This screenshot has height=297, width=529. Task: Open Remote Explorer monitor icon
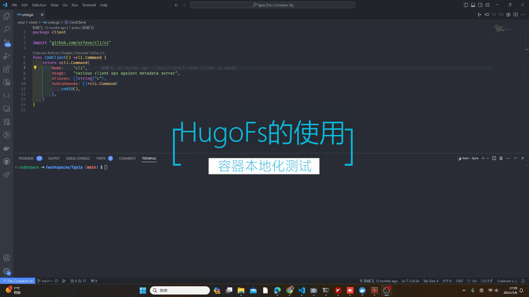[x=7, y=108]
